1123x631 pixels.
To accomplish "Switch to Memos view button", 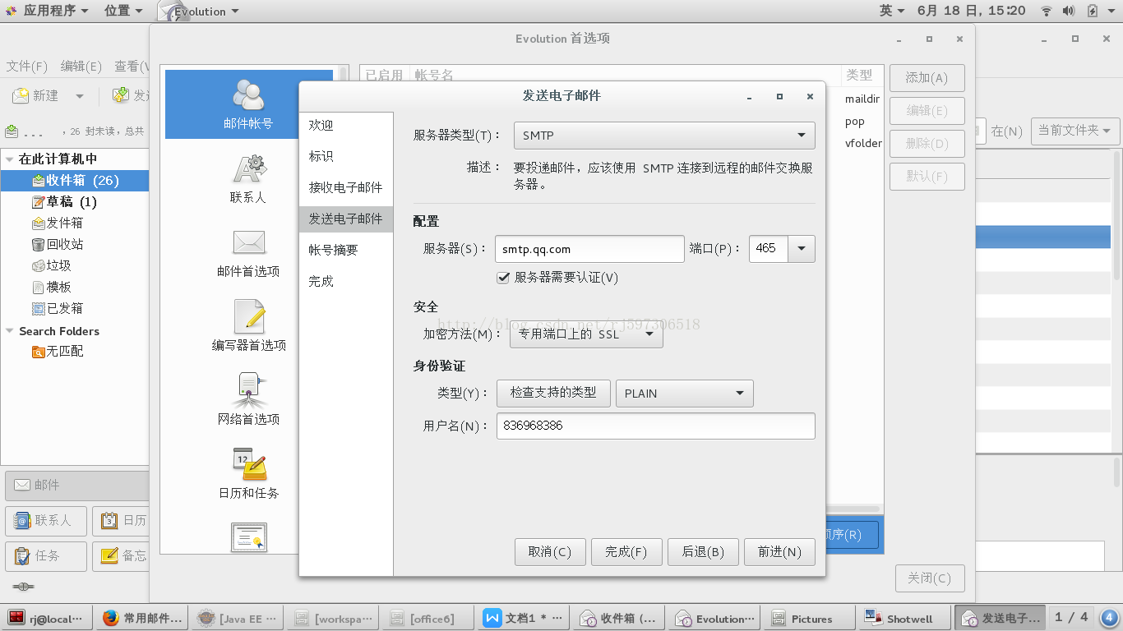I will pos(121,556).
